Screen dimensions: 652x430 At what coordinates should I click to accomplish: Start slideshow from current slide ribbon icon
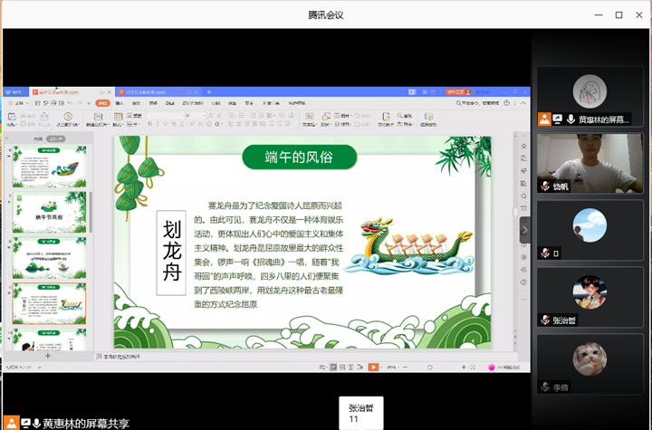[x=68, y=117]
